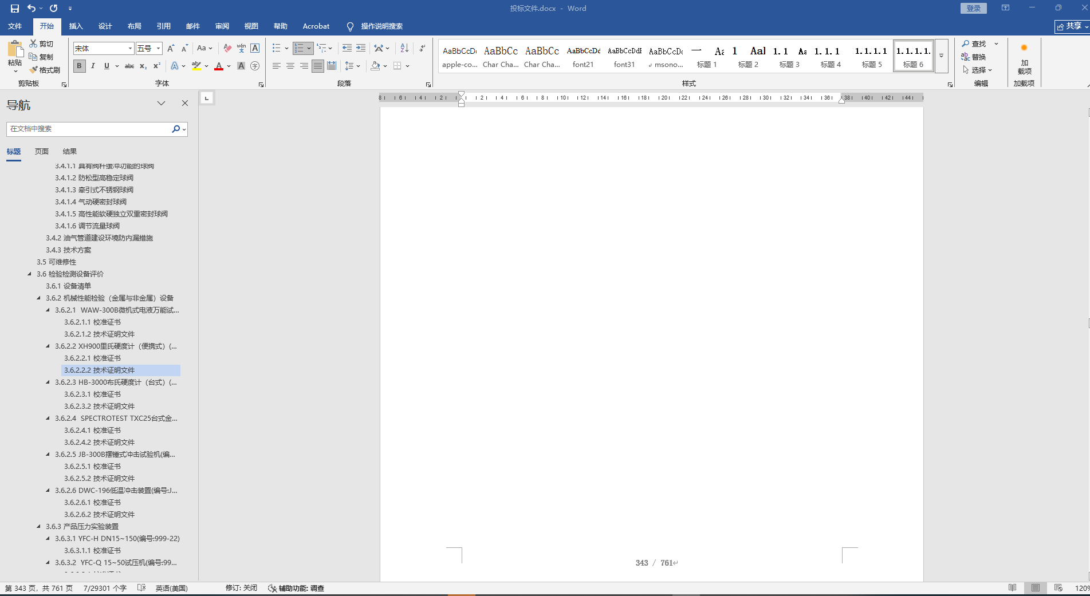Click the Clear Formatting eraser icon
The height and width of the screenshot is (596, 1090).
227,48
